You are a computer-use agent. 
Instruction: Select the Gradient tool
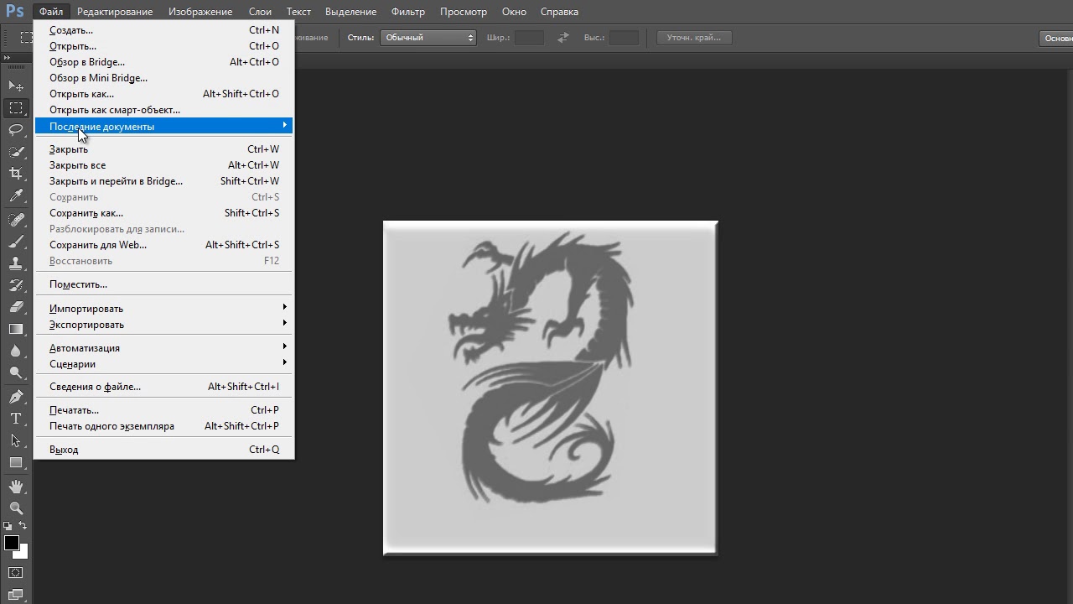16,330
